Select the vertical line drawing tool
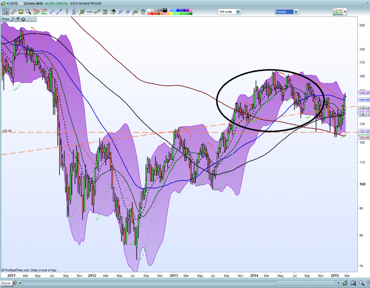Viewport: 370px width, 288px height. tap(67, 12)
